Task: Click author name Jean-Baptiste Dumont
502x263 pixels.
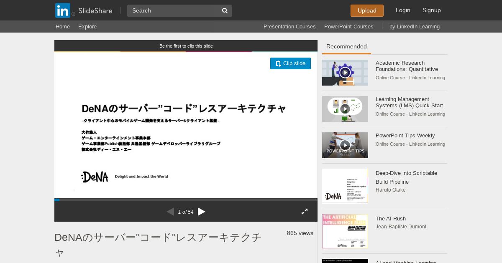Action: coord(401,227)
